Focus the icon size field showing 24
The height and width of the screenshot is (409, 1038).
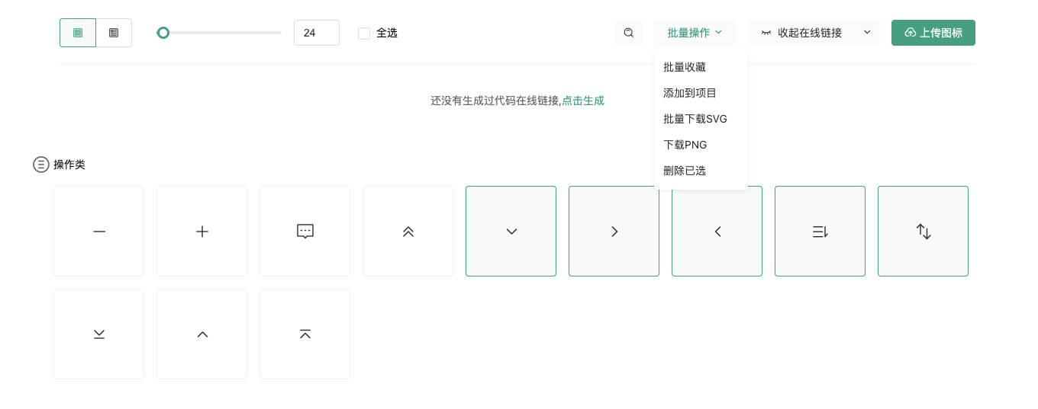(x=317, y=33)
